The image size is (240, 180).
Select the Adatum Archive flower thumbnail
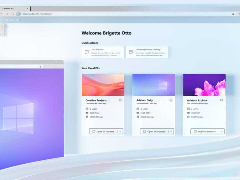204,85
